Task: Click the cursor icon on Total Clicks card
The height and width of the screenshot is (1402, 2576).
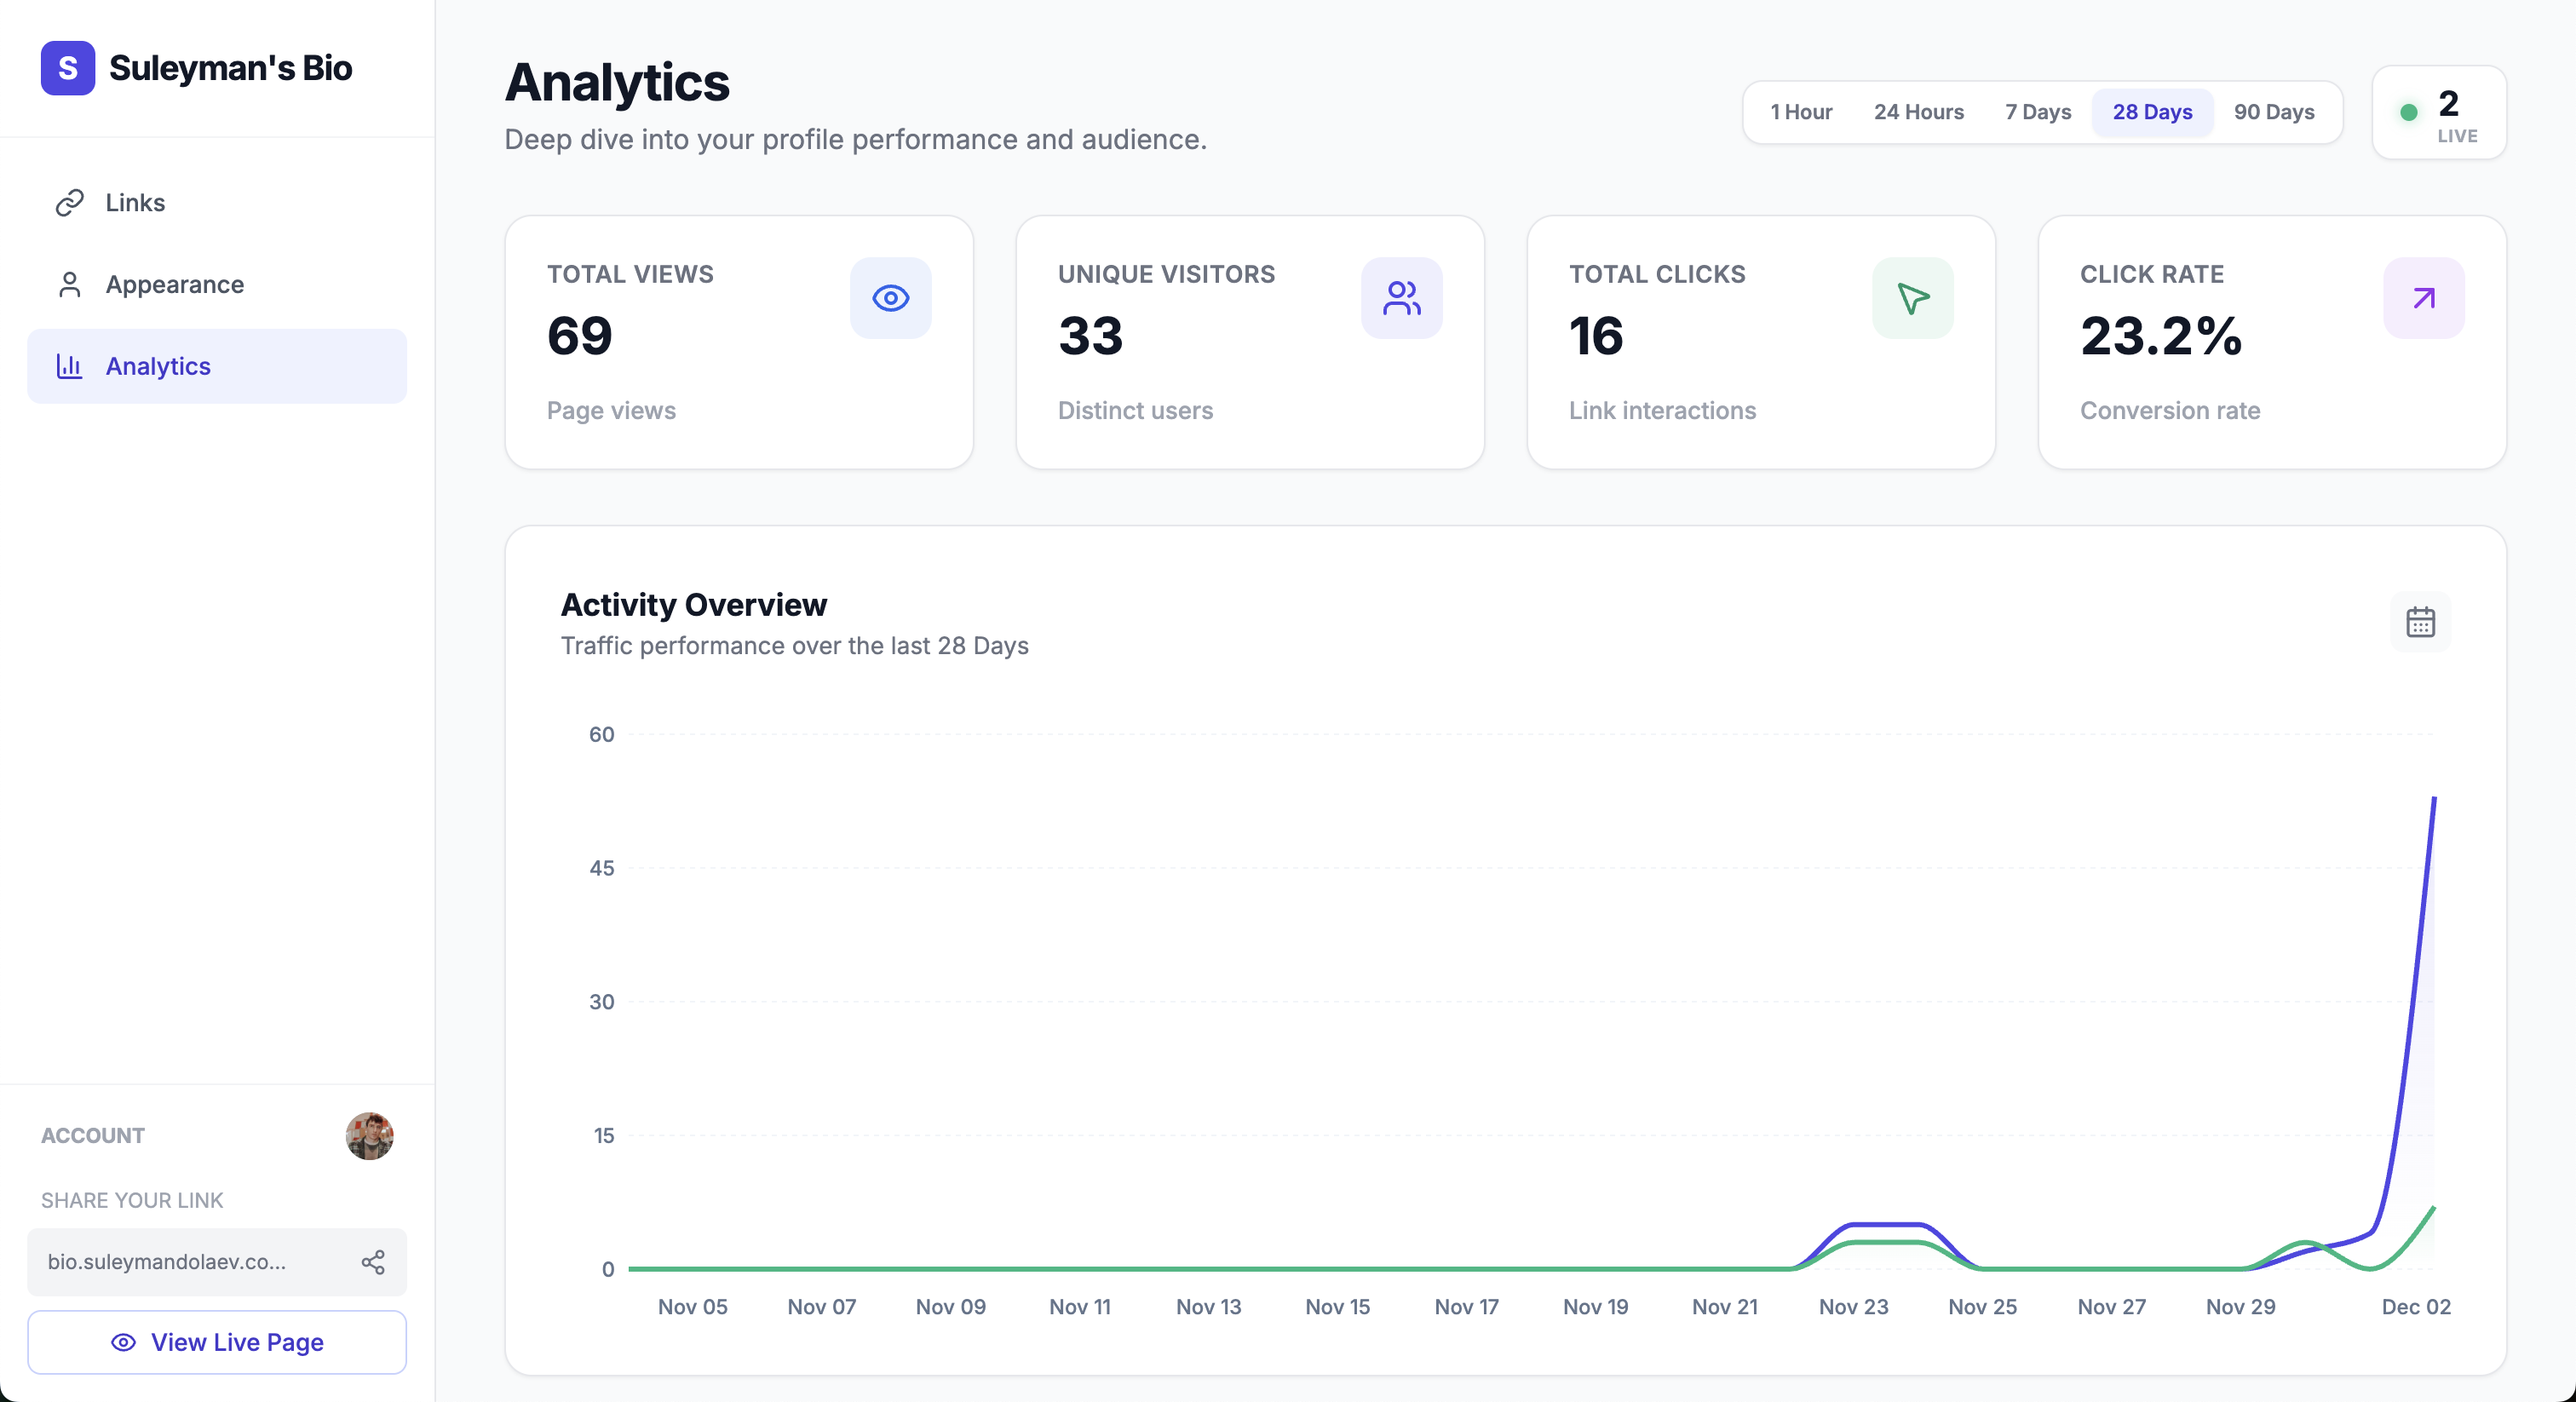Action: tap(1912, 298)
